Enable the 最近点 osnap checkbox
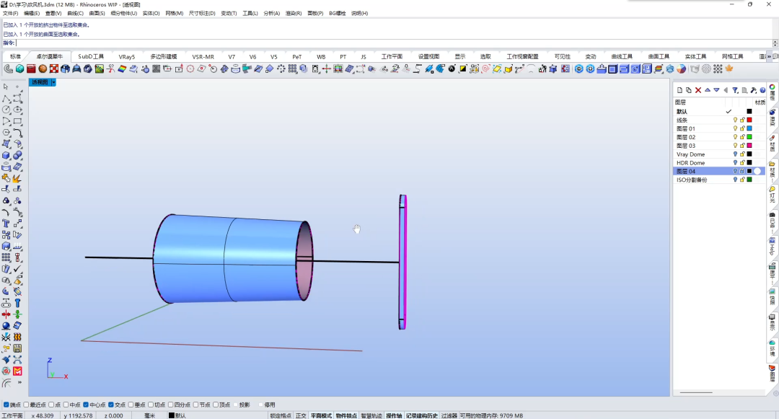Screen dimensions: 779x419 click(27, 405)
